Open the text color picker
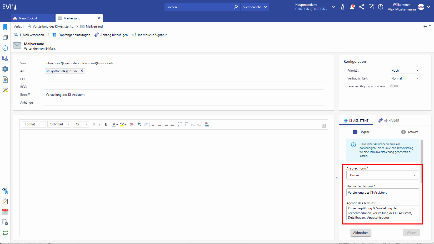Screen dimensions: 434x244 click(115, 124)
